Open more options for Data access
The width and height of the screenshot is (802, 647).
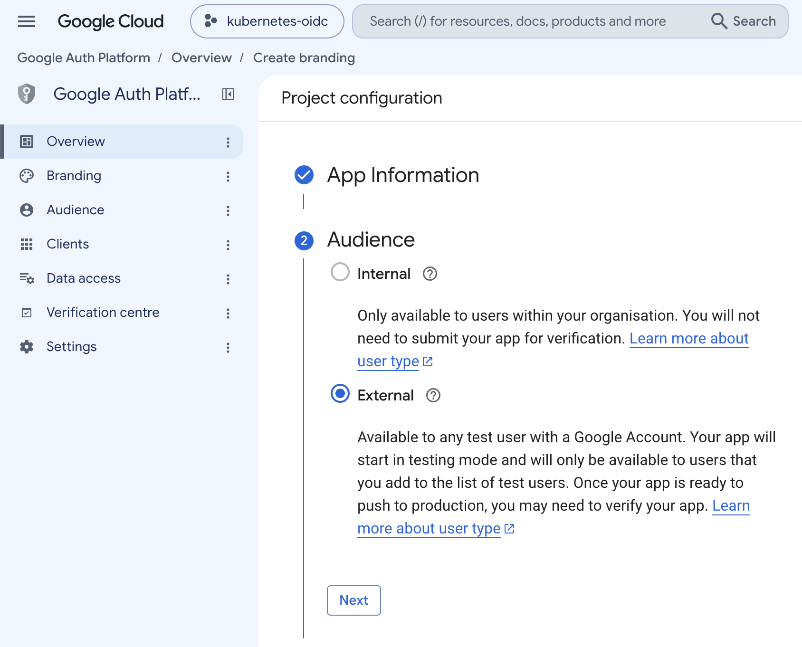coord(228,279)
